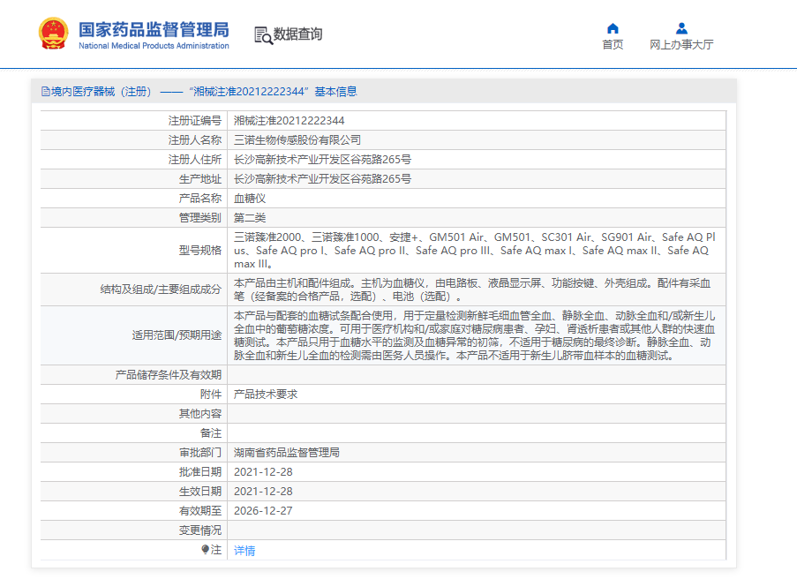Screen dimensions: 797x579
Task: Click the 型号规格 label
Action: 200,251
